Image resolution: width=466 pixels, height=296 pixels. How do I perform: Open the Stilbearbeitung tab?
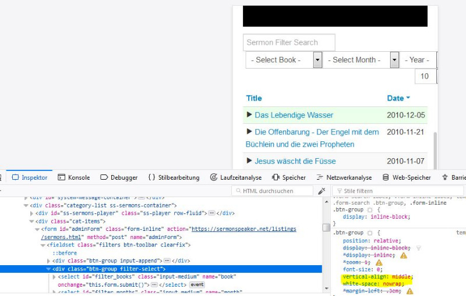pos(174,177)
